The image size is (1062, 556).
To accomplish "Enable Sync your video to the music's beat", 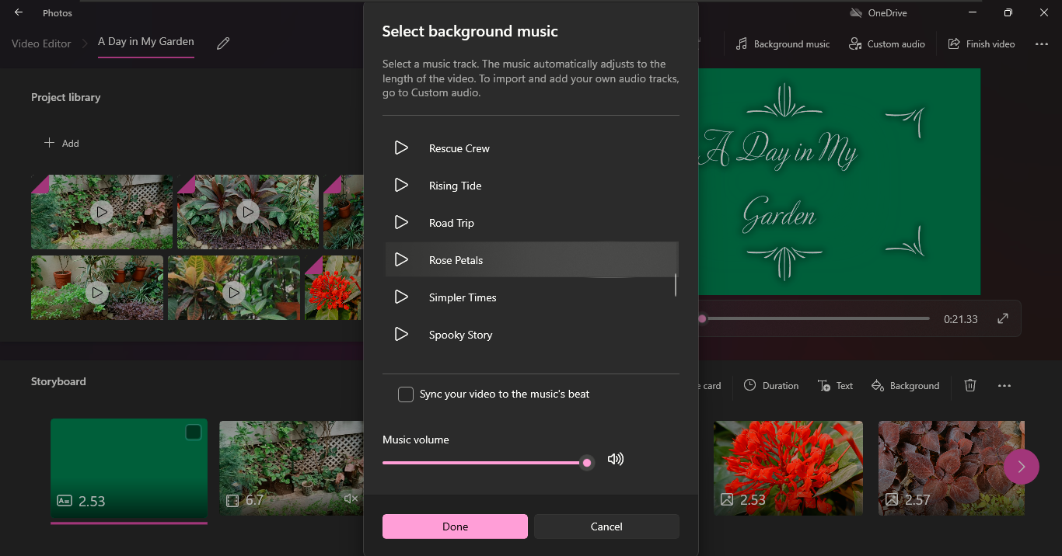I will pos(405,394).
